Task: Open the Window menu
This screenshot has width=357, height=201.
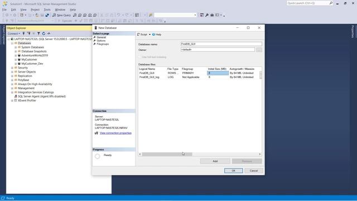Action: tap(60, 9)
